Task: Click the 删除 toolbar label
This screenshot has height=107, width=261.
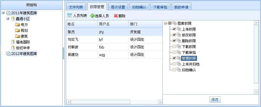Action: [x=122, y=16]
